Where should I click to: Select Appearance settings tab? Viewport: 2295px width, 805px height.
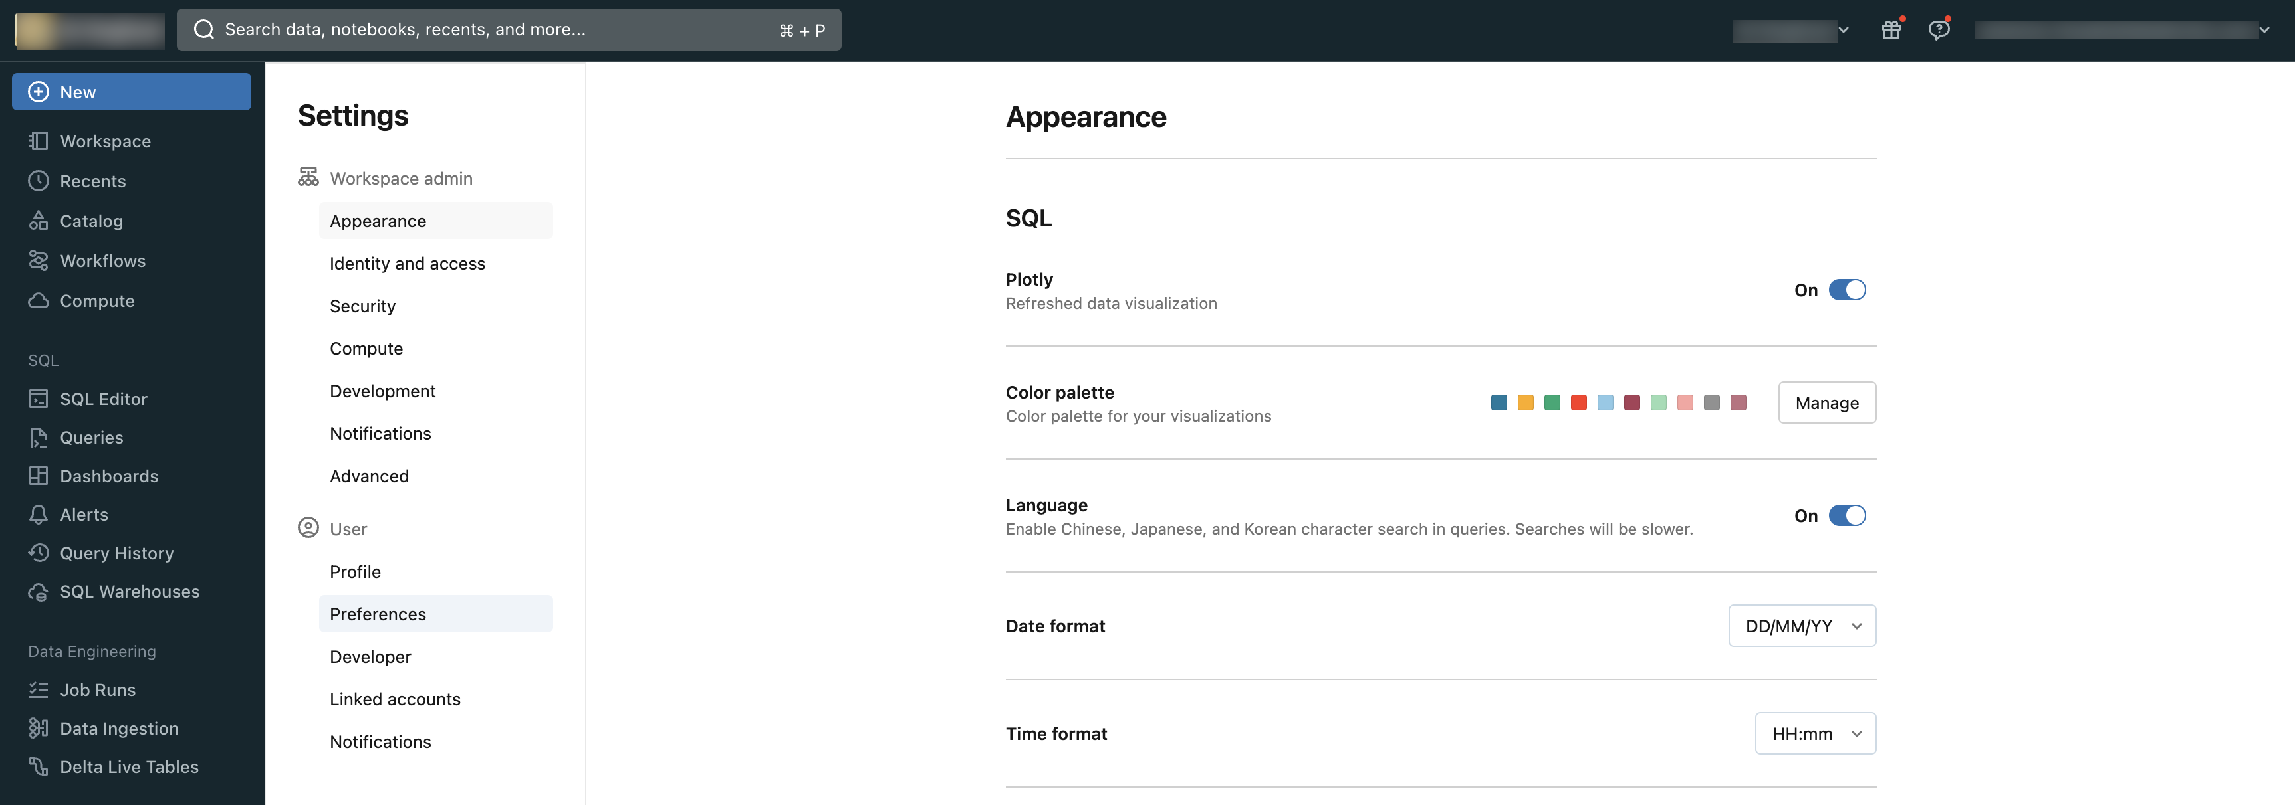pos(378,221)
